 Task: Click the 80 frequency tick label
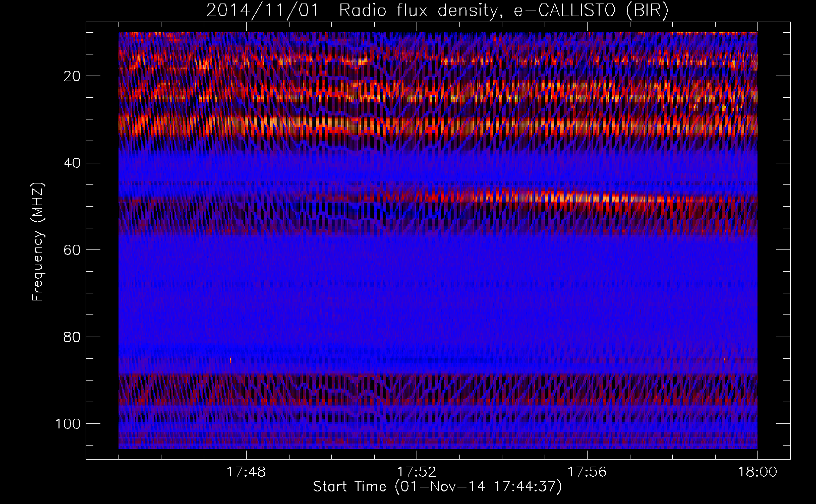click(72, 337)
